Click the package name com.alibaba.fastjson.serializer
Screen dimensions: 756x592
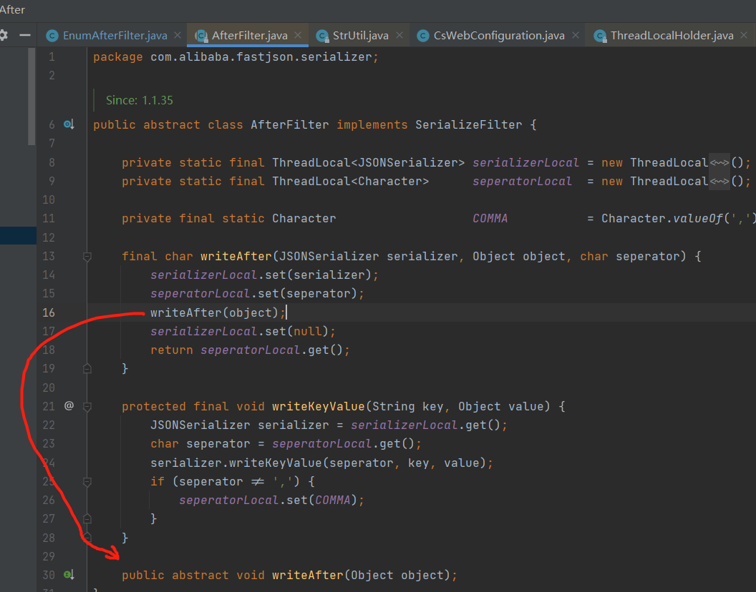(x=261, y=56)
